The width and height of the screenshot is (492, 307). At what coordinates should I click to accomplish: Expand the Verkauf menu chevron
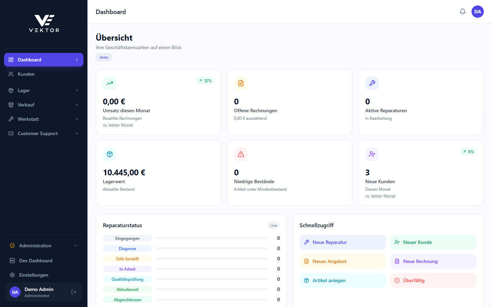77,105
